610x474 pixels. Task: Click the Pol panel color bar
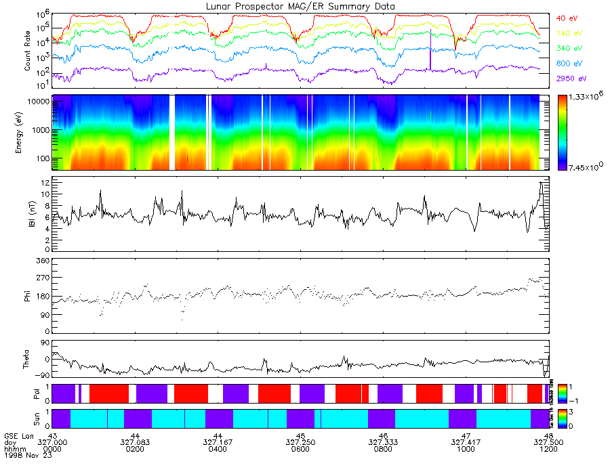[562, 393]
